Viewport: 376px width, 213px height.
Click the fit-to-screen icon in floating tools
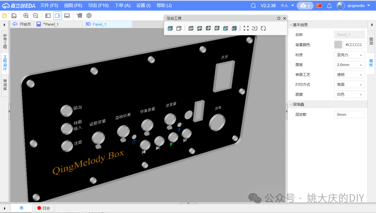pos(246,28)
